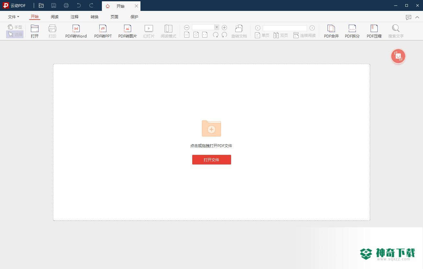This screenshot has width=423, height=269.
Task: Rotate view clockwise icon
Action: pos(216,35)
